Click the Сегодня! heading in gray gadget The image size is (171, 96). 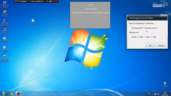[x=91, y=9]
